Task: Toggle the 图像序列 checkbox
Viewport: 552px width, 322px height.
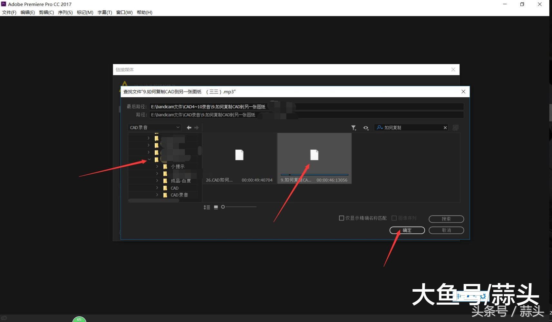Action: point(394,218)
